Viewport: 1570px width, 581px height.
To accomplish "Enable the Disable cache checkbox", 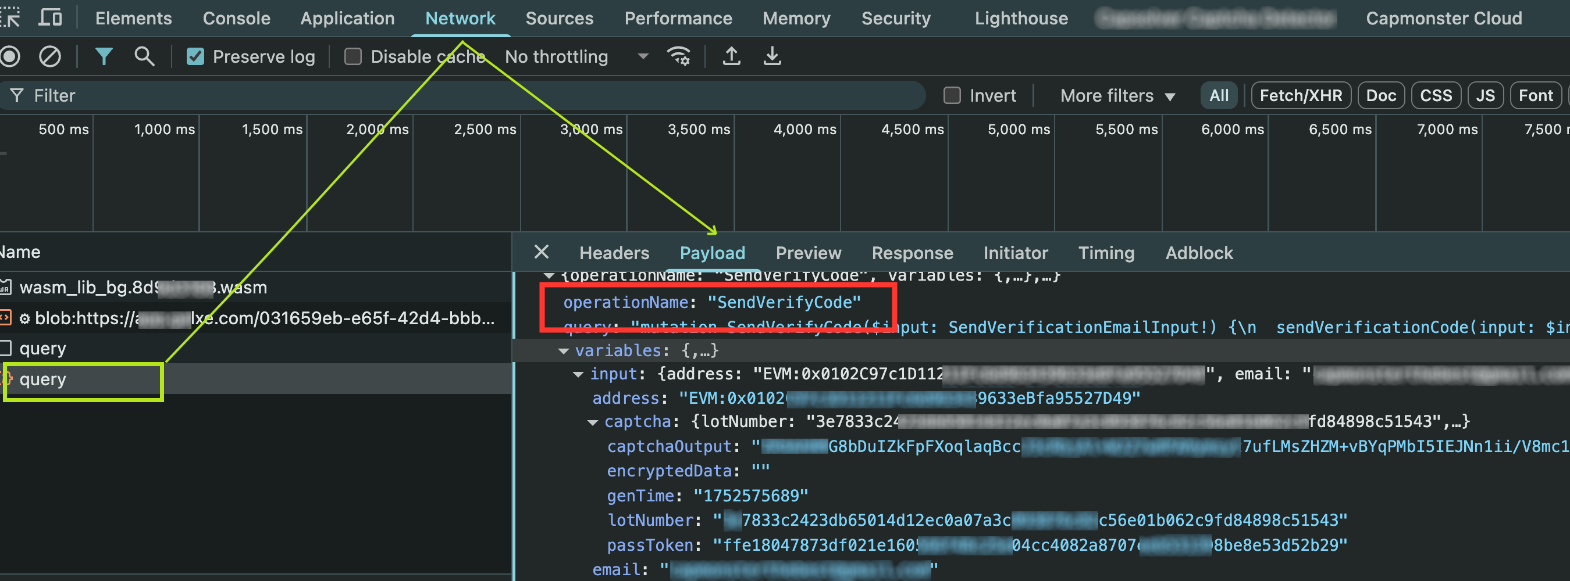I will point(353,56).
